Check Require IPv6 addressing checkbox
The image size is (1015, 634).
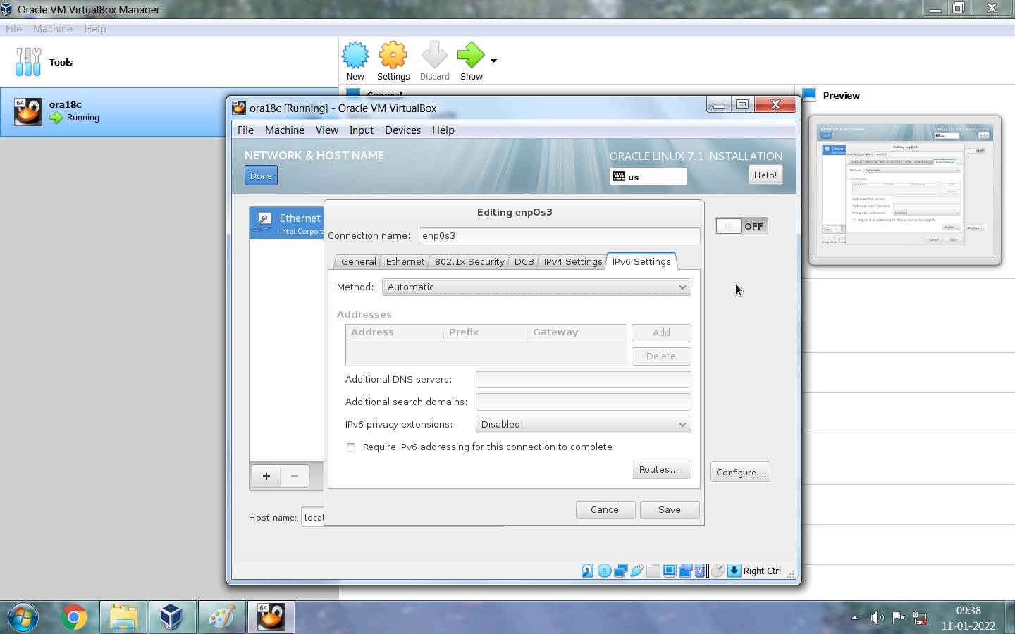click(x=351, y=447)
